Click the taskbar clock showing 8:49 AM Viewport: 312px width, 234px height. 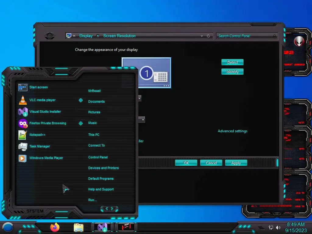click(296, 225)
